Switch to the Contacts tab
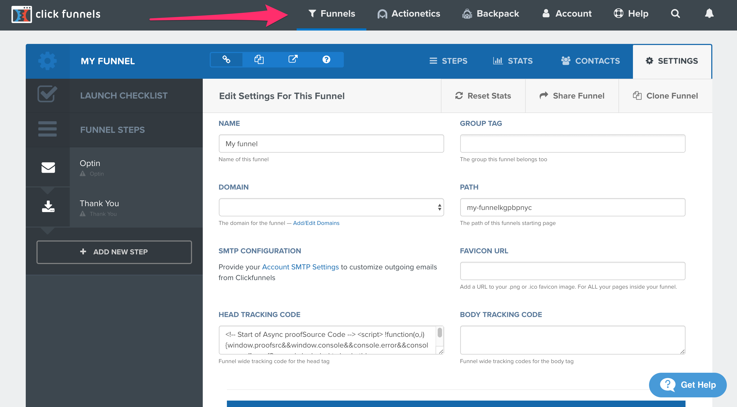737x407 pixels. (591, 61)
